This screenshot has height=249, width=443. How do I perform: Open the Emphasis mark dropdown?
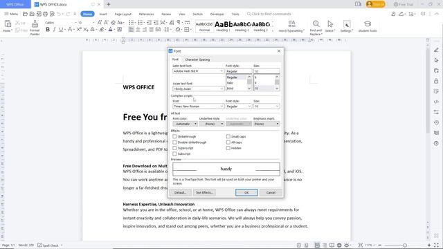coord(266,124)
